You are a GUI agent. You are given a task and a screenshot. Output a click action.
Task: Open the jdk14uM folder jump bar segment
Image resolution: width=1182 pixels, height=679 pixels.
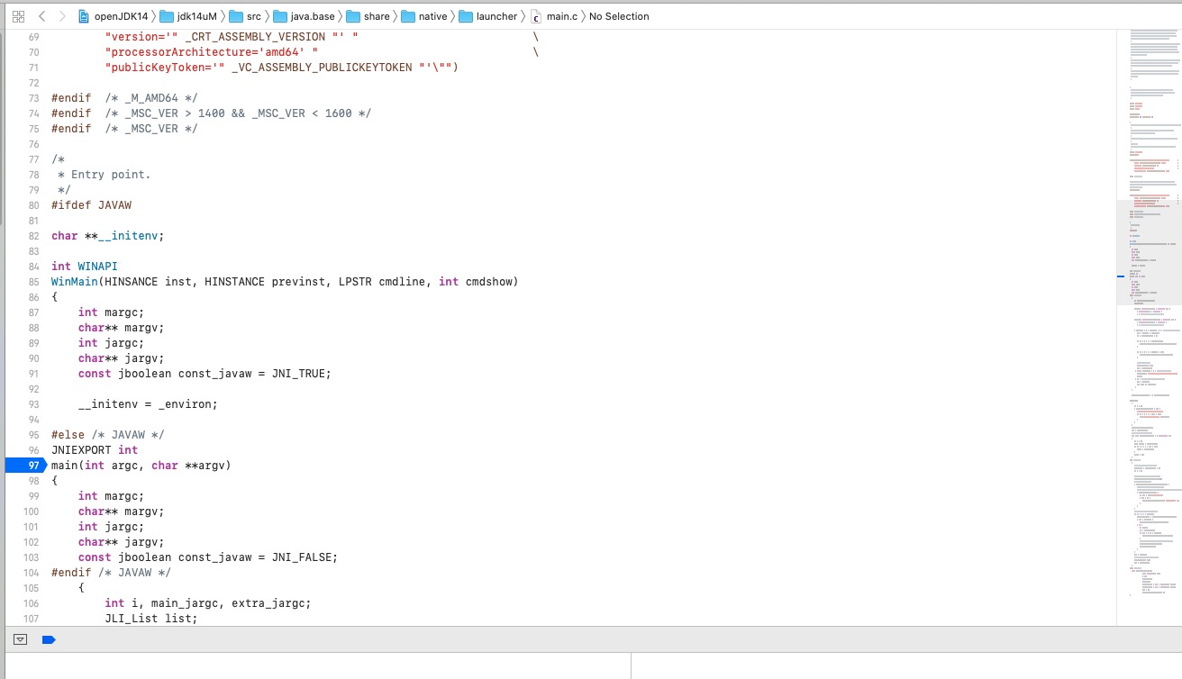pyautogui.click(x=189, y=16)
